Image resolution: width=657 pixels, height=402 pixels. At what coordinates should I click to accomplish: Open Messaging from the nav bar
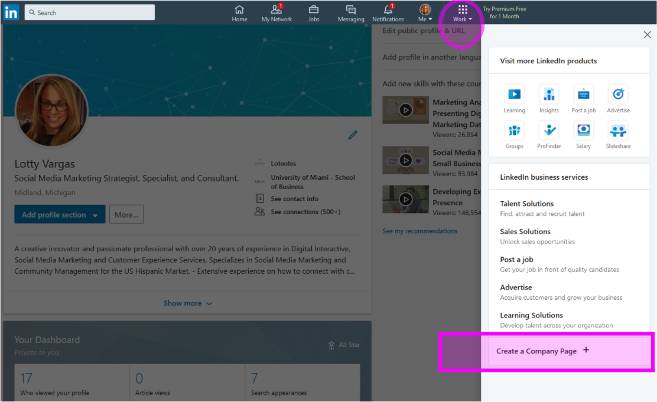coord(351,14)
